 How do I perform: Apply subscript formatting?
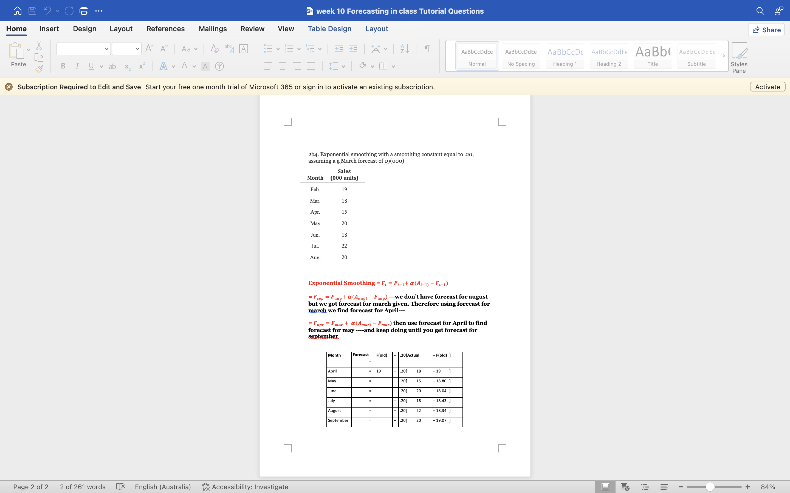(x=127, y=66)
